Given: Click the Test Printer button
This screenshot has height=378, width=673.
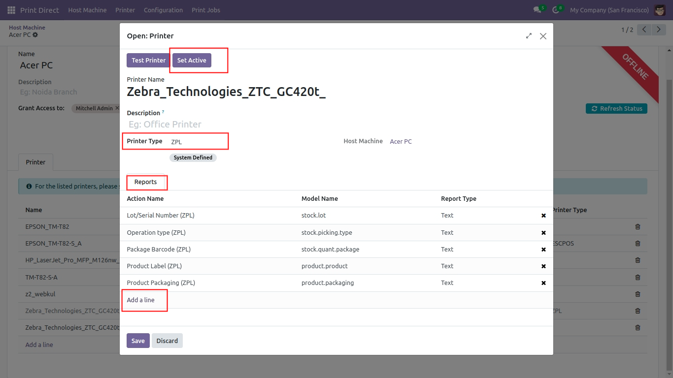Looking at the screenshot, I should (149, 60).
